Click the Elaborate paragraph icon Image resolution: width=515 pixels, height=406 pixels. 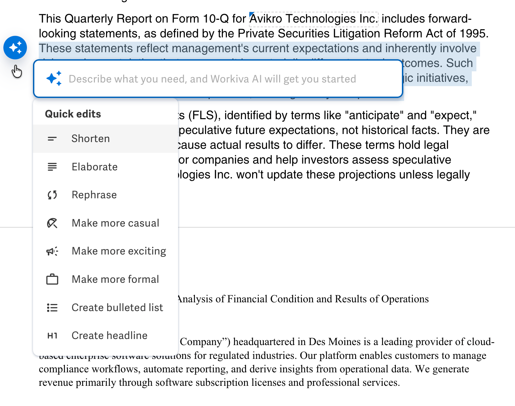52,167
